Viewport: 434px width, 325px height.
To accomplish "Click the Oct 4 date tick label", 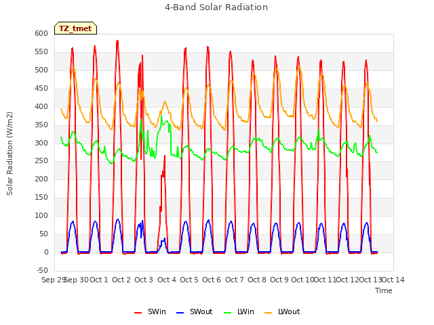I will 167,280.
